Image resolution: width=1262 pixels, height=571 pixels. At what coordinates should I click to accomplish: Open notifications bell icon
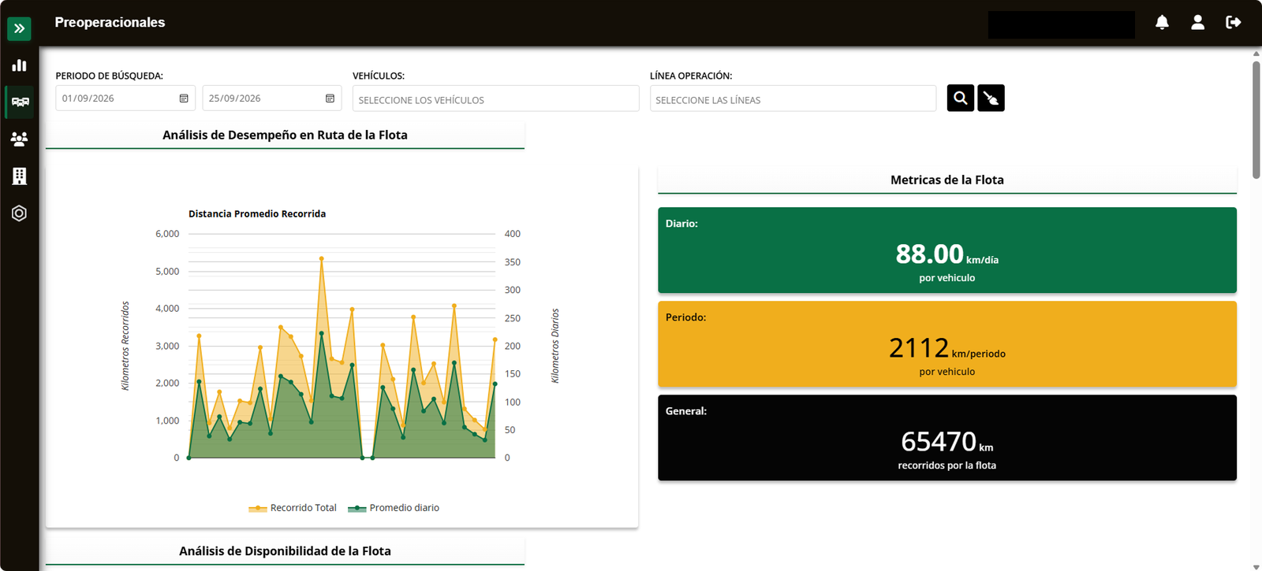tap(1162, 23)
